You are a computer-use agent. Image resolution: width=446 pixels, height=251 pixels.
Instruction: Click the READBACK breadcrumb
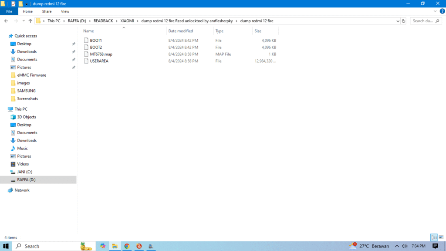[x=103, y=21]
